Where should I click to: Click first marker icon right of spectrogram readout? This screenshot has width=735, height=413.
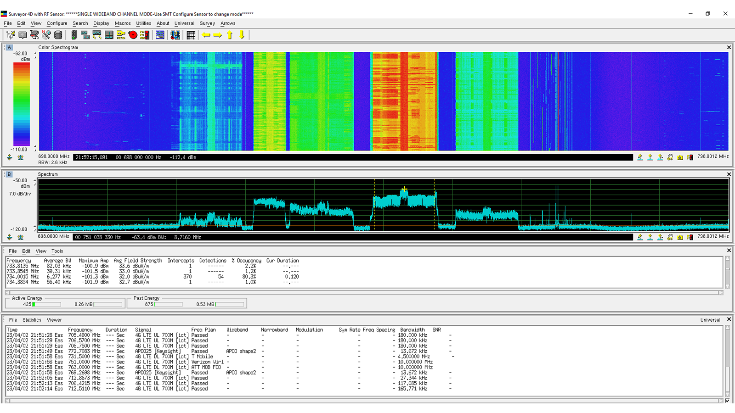click(x=640, y=157)
